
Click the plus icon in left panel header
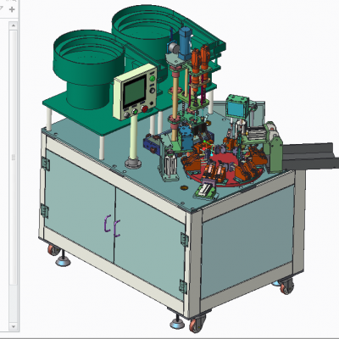(x=12, y=9)
